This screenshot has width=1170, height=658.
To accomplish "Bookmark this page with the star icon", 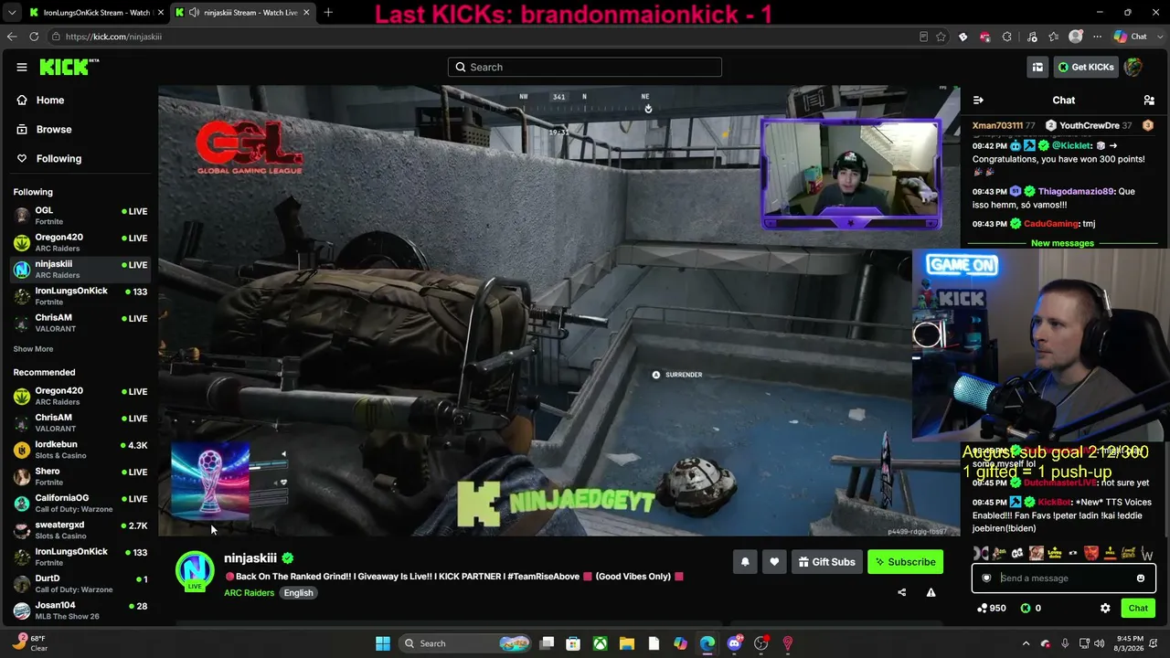I will [941, 37].
